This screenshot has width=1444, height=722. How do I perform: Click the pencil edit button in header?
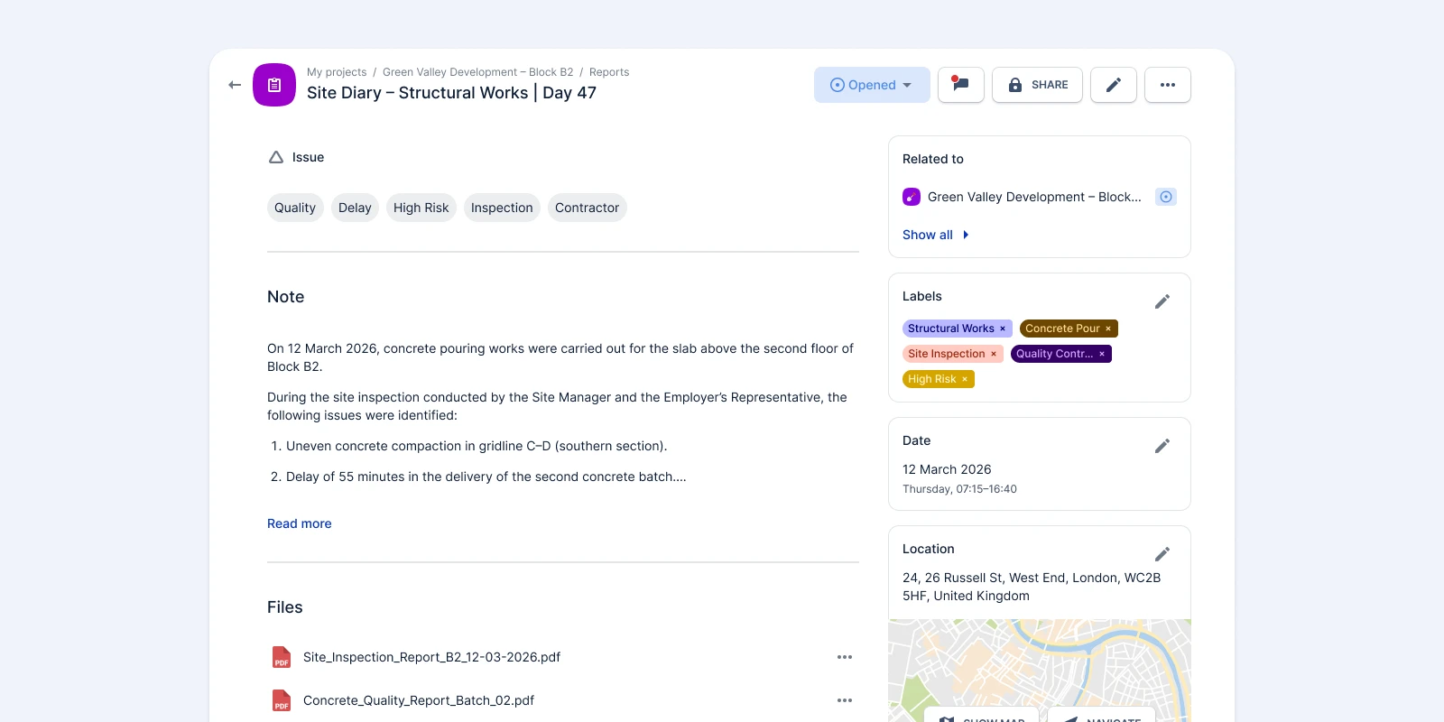(x=1114, y=85)
